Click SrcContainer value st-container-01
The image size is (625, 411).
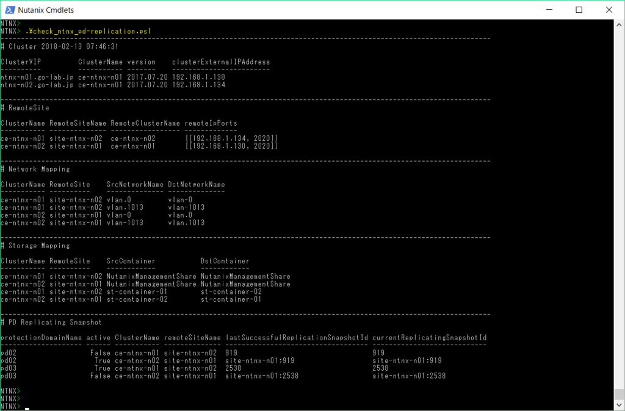pos(137,291)
